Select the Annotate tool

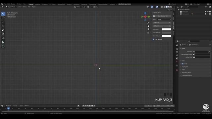click(3, 38)
